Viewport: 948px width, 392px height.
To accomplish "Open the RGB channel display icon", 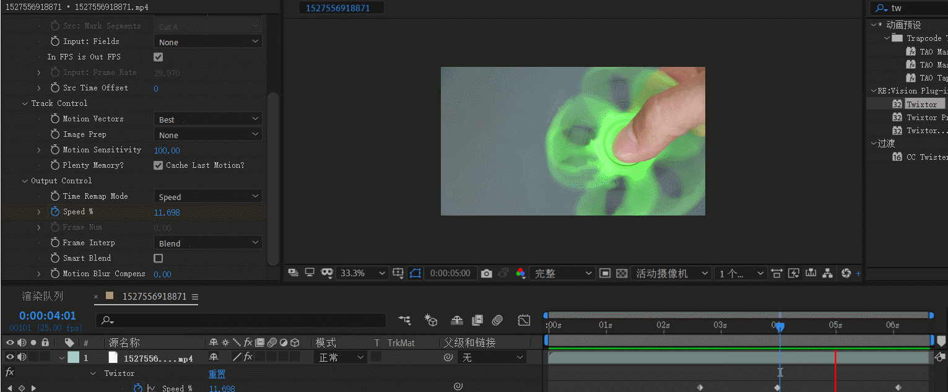I will (521, 273).
